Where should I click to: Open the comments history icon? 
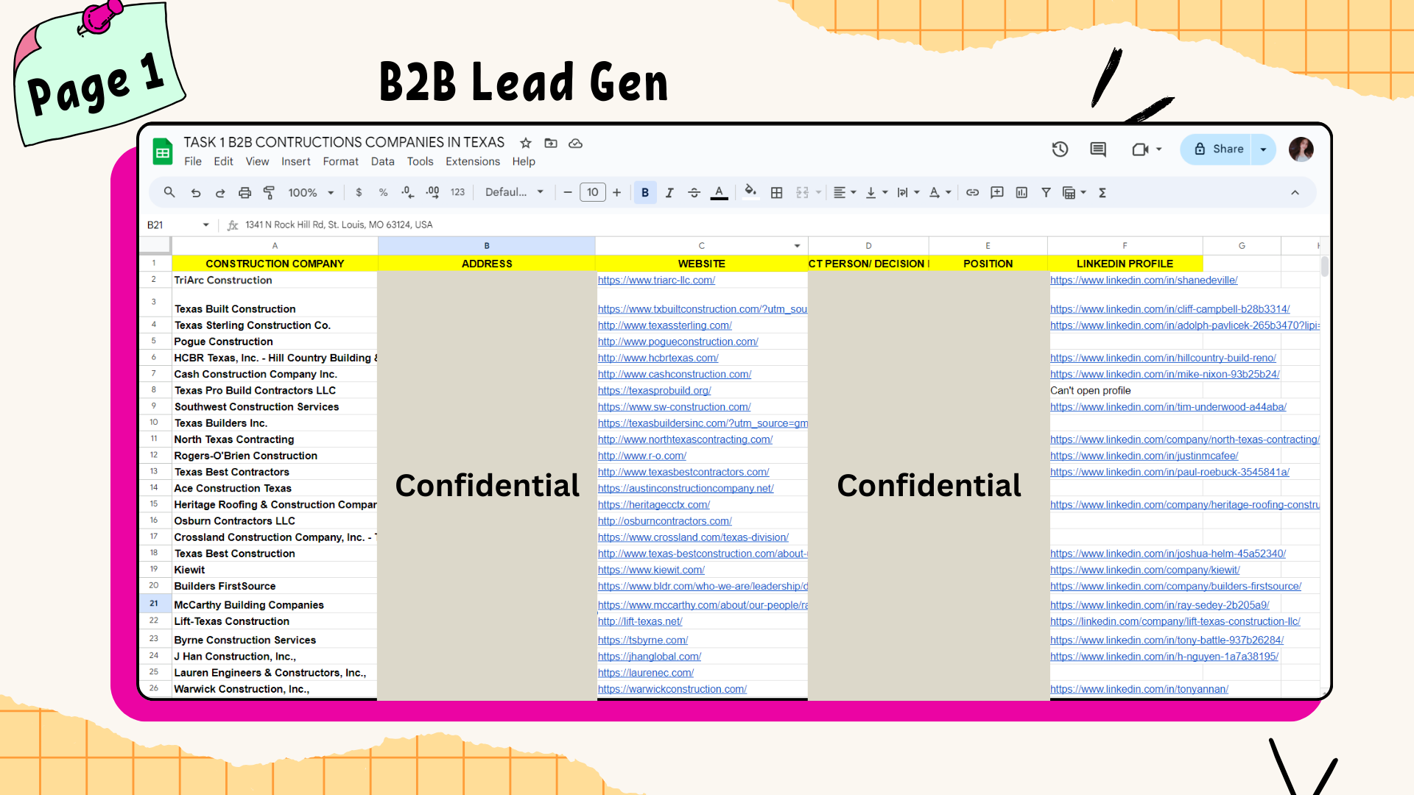[x=1097, y=149]
